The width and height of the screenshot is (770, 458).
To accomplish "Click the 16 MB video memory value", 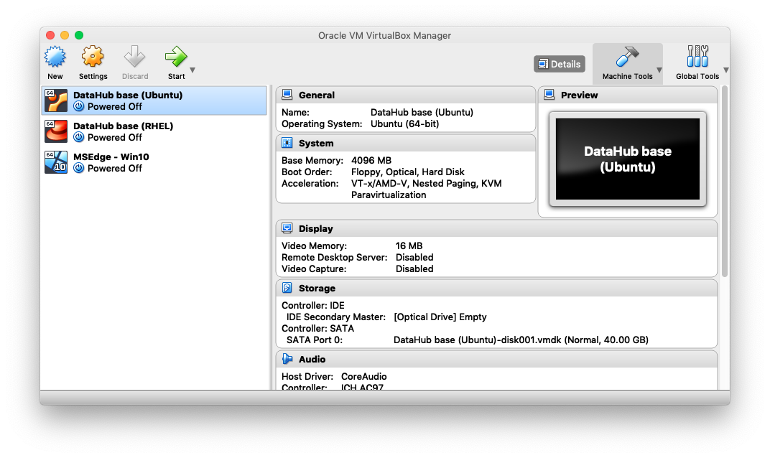I will (x=409, y=246).
